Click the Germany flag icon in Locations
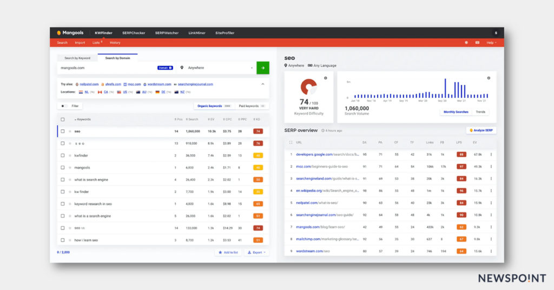554x290 pixels. (157, 92)
